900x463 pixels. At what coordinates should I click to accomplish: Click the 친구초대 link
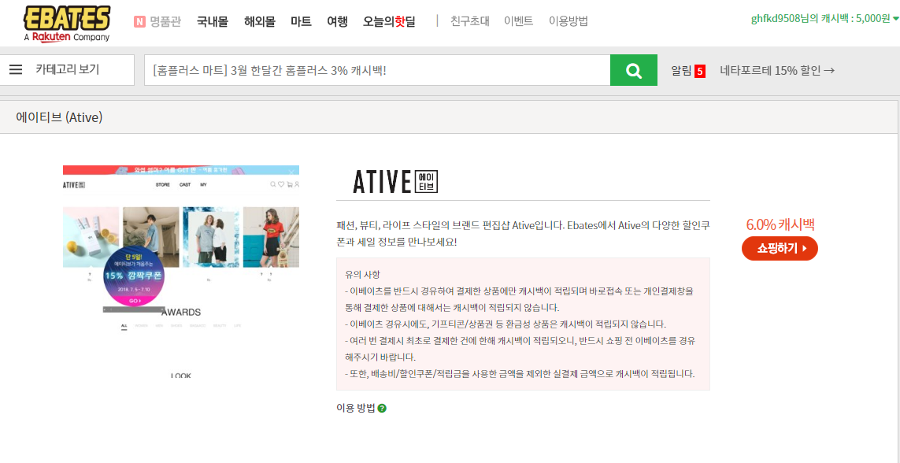pyautogui.click(x=470, y=22)
